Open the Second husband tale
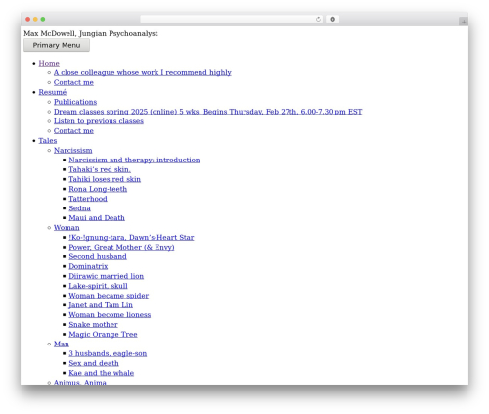 tap(98, 256)
